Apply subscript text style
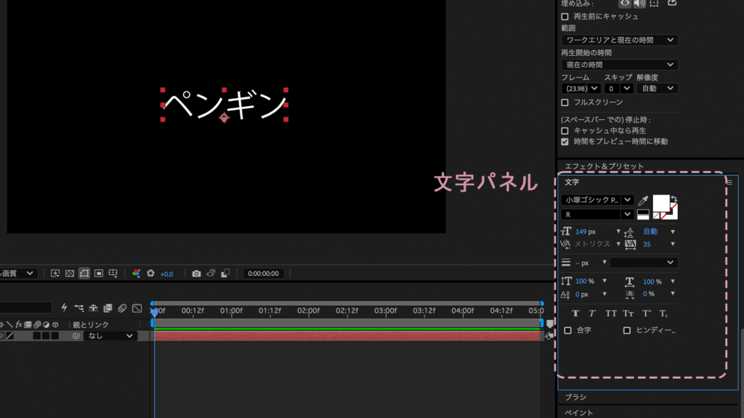The image size is (744, 418). (x=663, y=313)
